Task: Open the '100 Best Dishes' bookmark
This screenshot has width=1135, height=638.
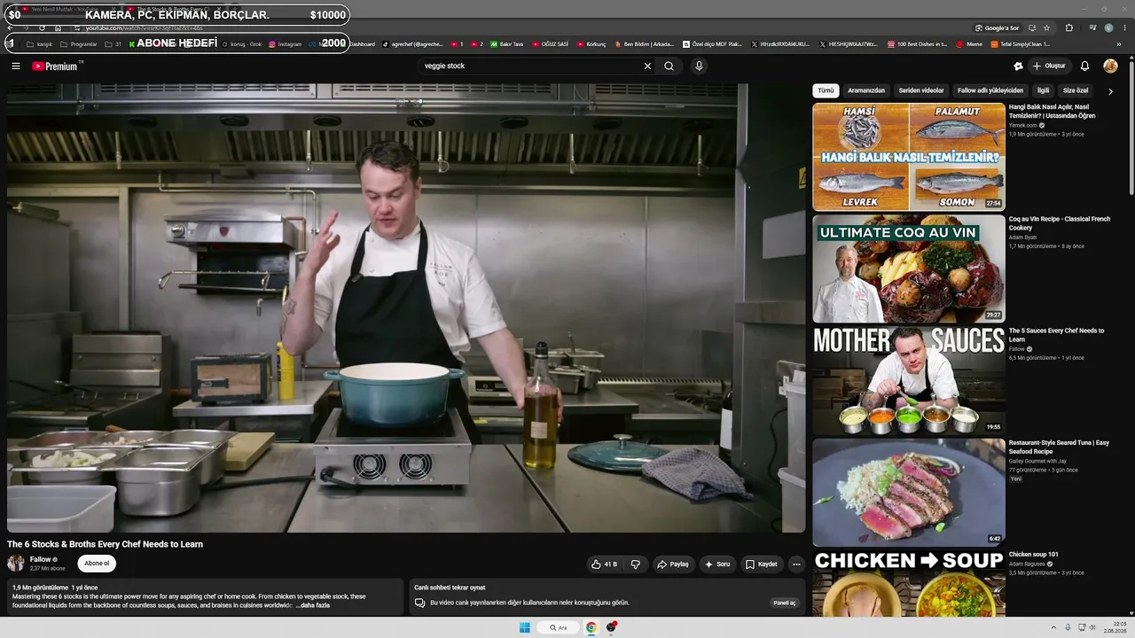Action: pos(917,44)
